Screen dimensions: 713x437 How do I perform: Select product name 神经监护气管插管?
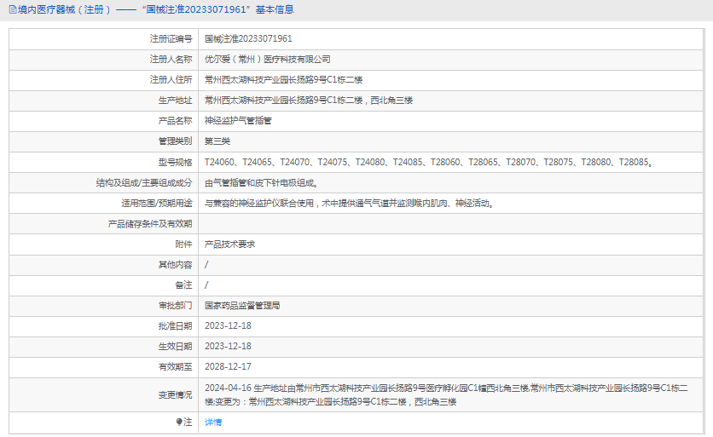tap(238, 120)
